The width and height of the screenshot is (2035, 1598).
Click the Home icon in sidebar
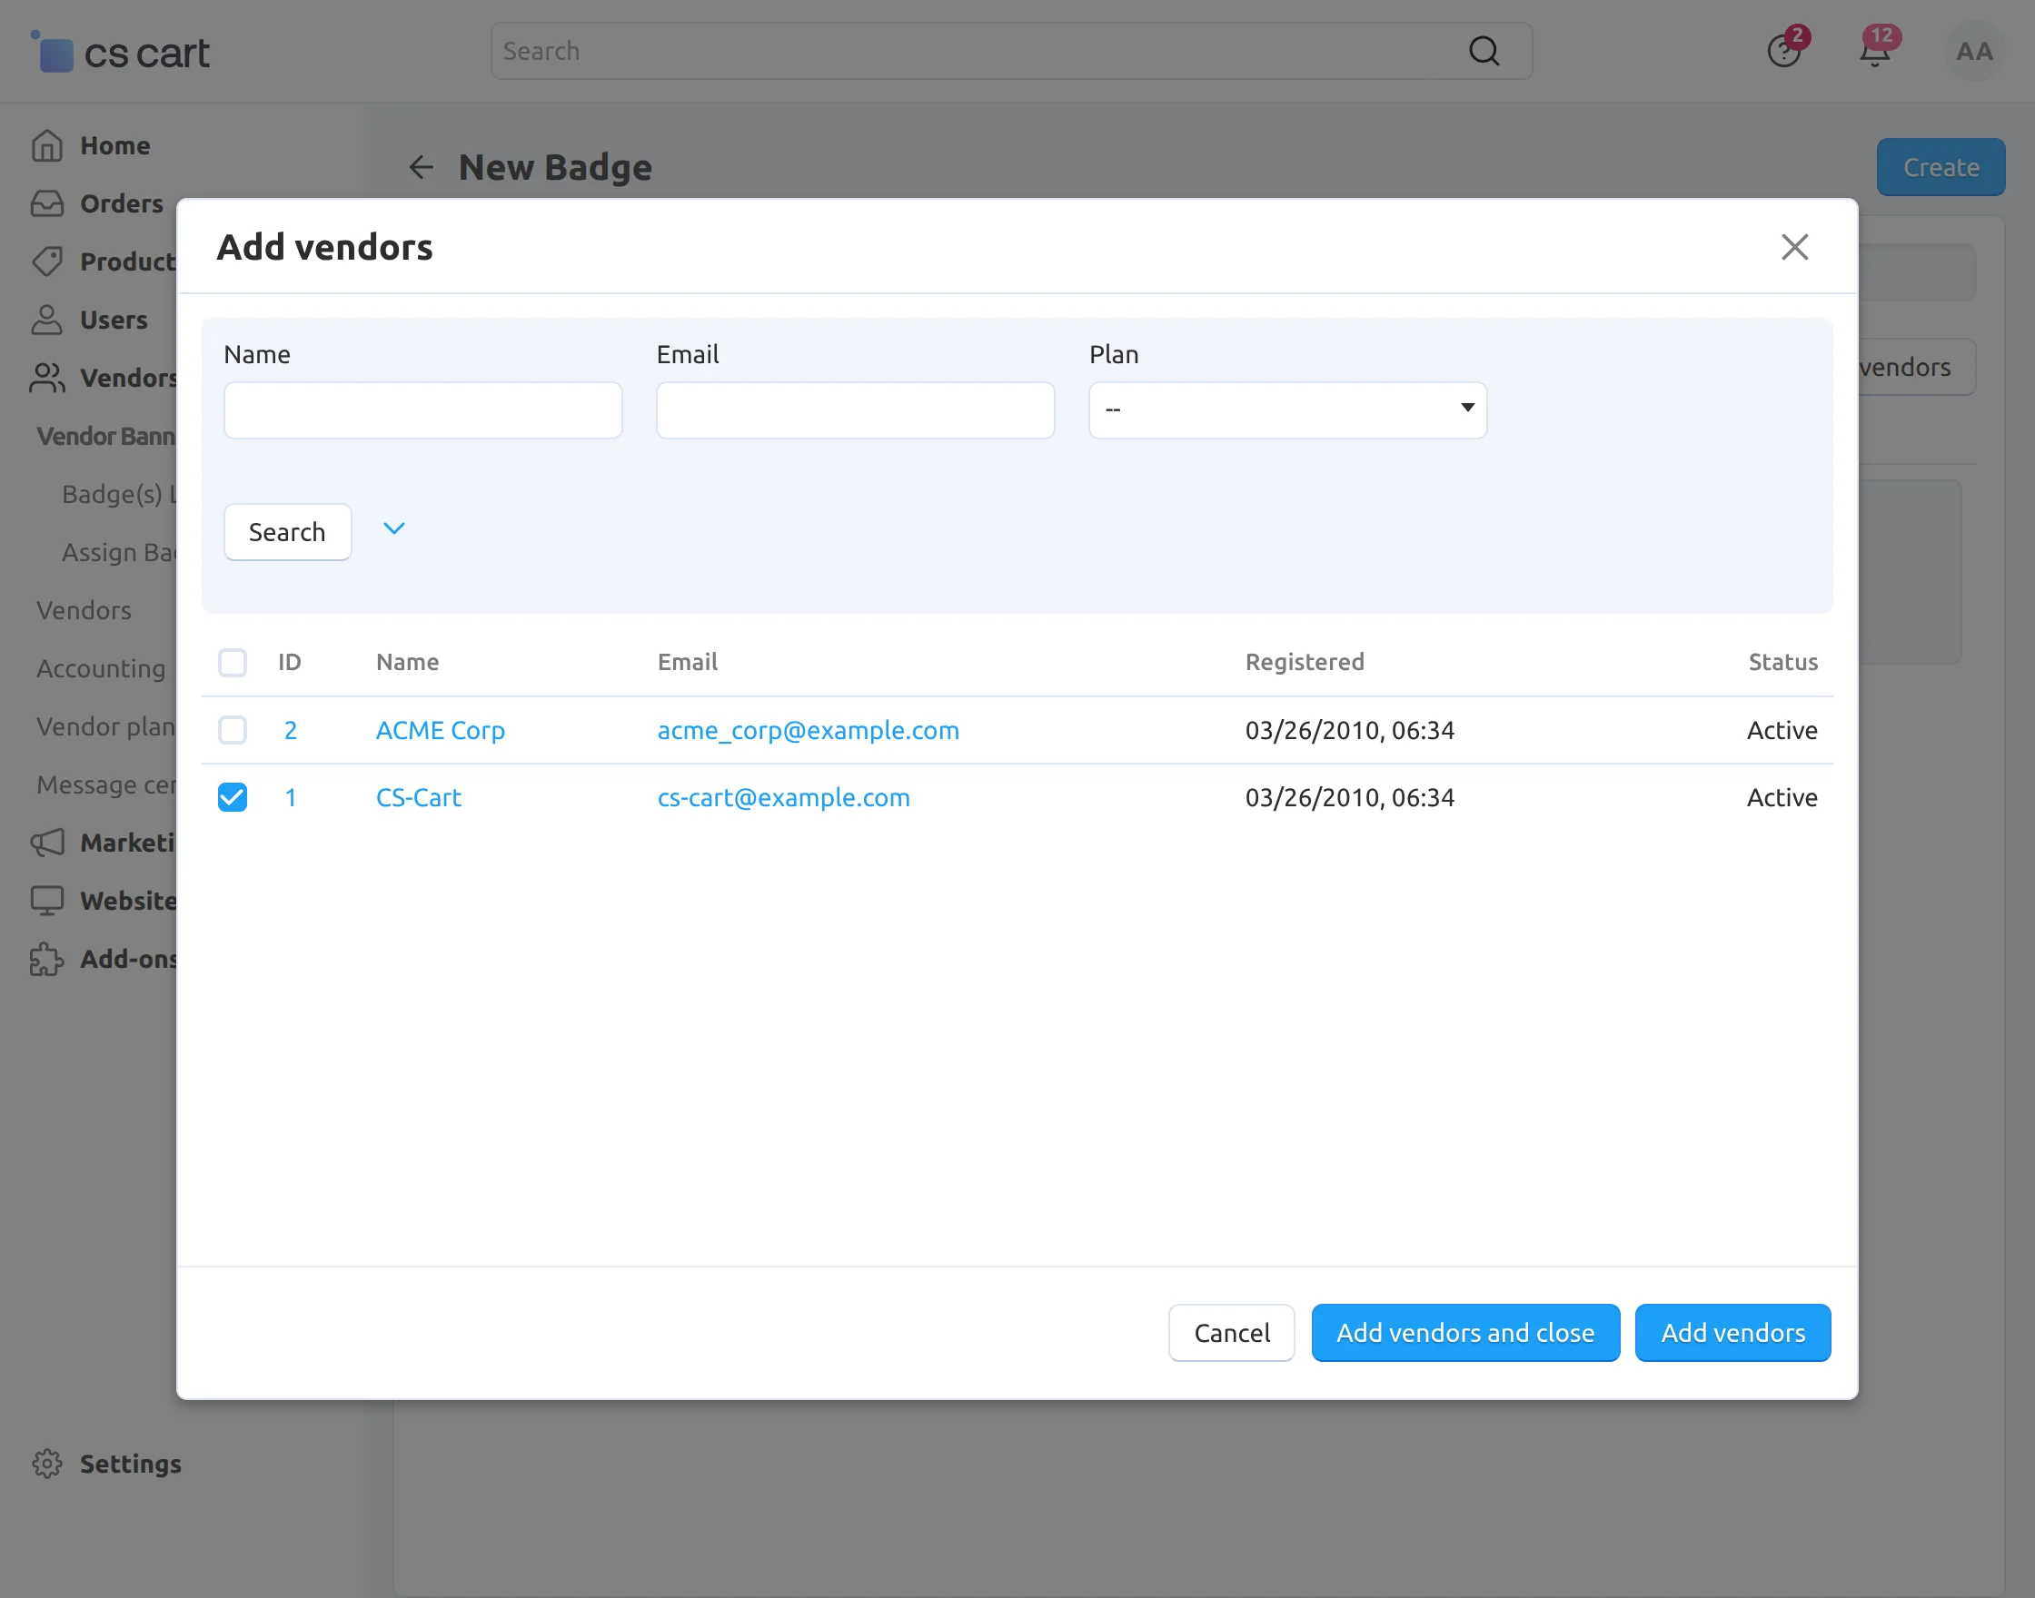(x=47, y=146)
